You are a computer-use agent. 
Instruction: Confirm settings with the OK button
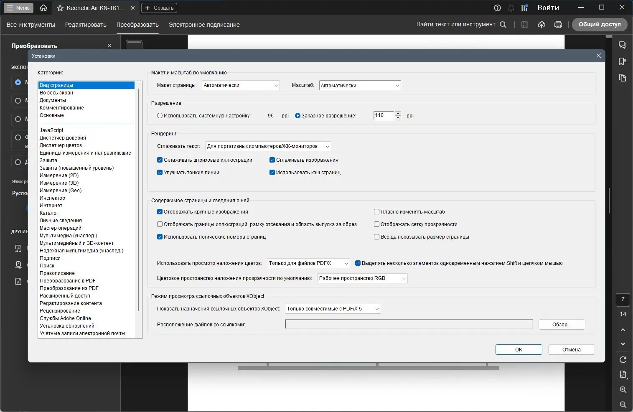click(518, 349)
